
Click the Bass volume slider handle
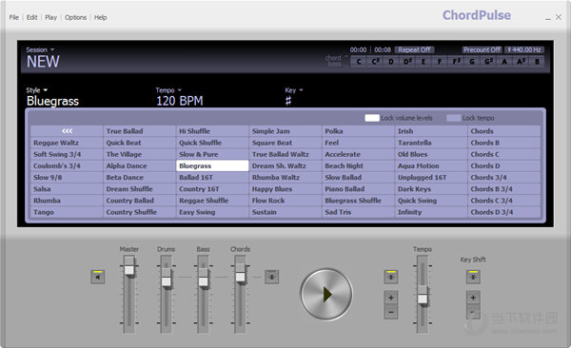tap(204, 279)
